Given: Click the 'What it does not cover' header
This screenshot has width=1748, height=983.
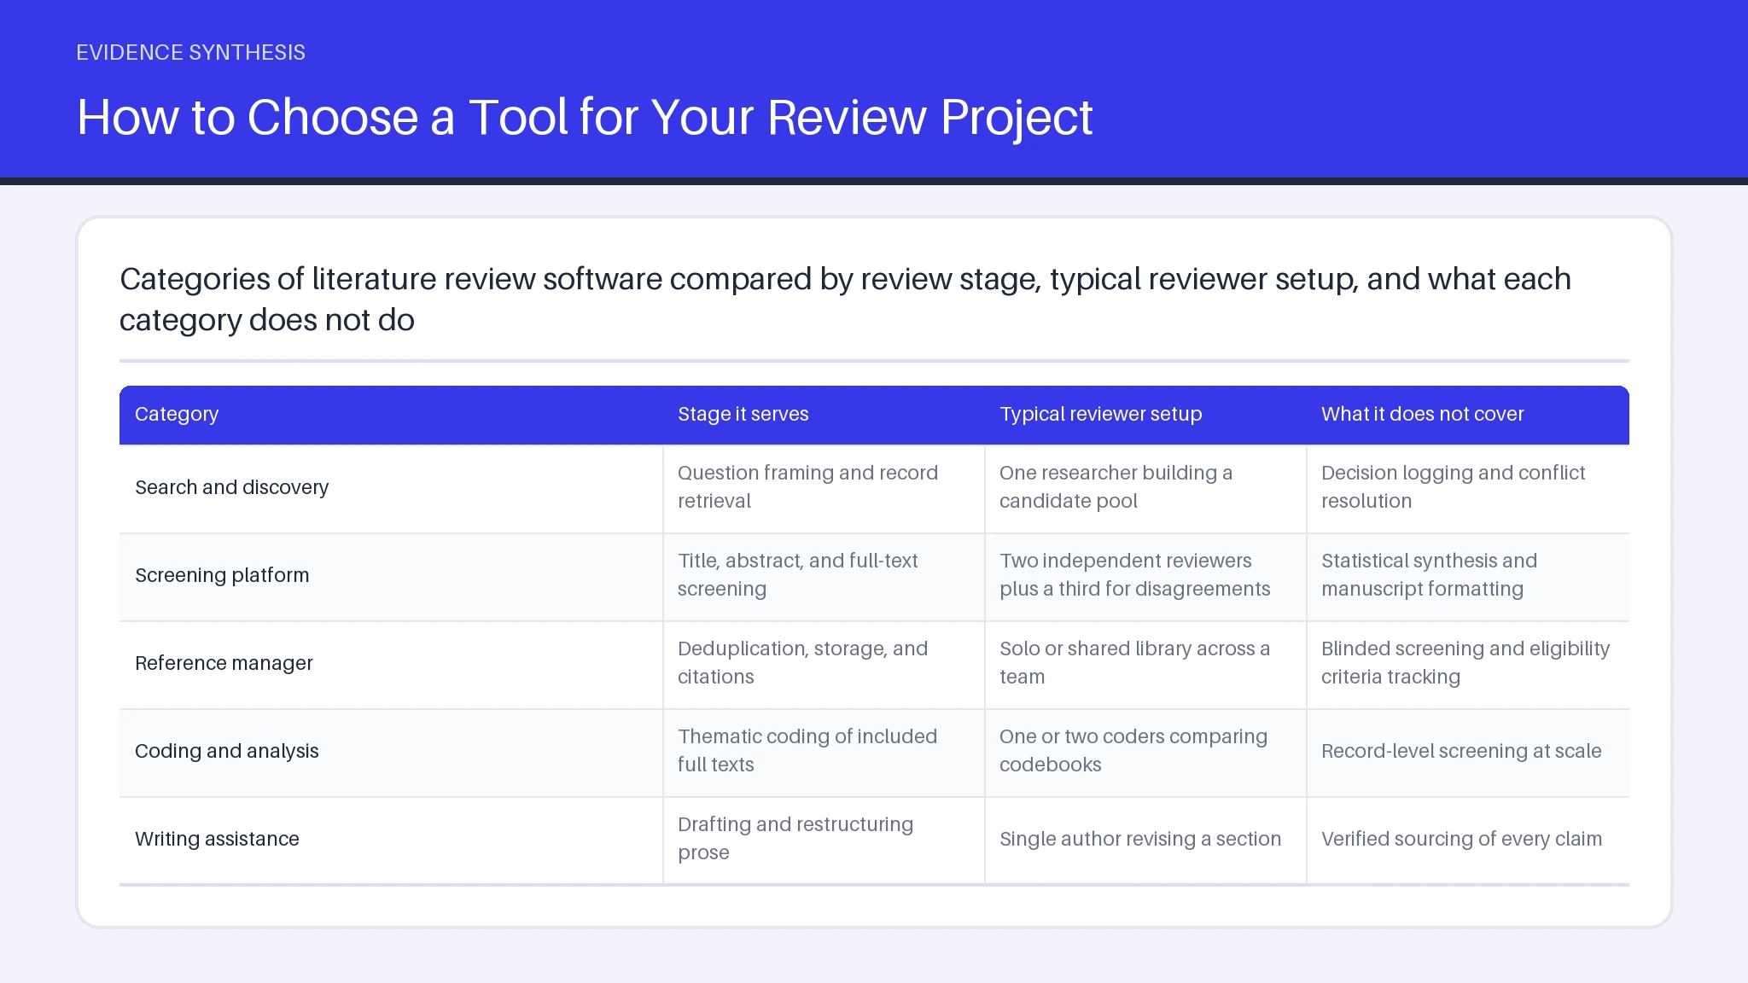Looking at the screenshot, I should click(x=1422, y=414).
